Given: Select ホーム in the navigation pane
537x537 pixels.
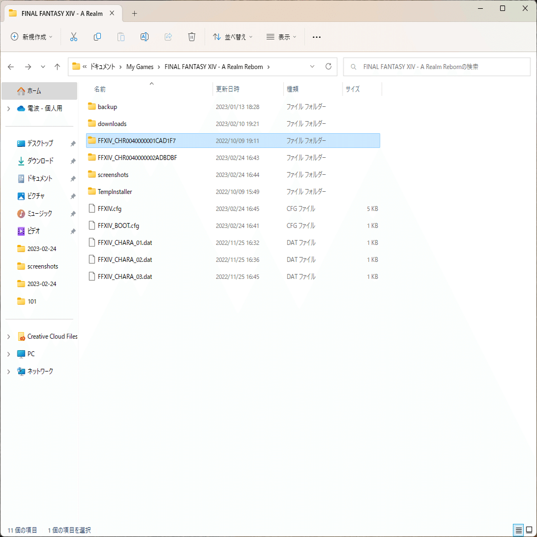Looking at the screenshot, I should [39, 91].
